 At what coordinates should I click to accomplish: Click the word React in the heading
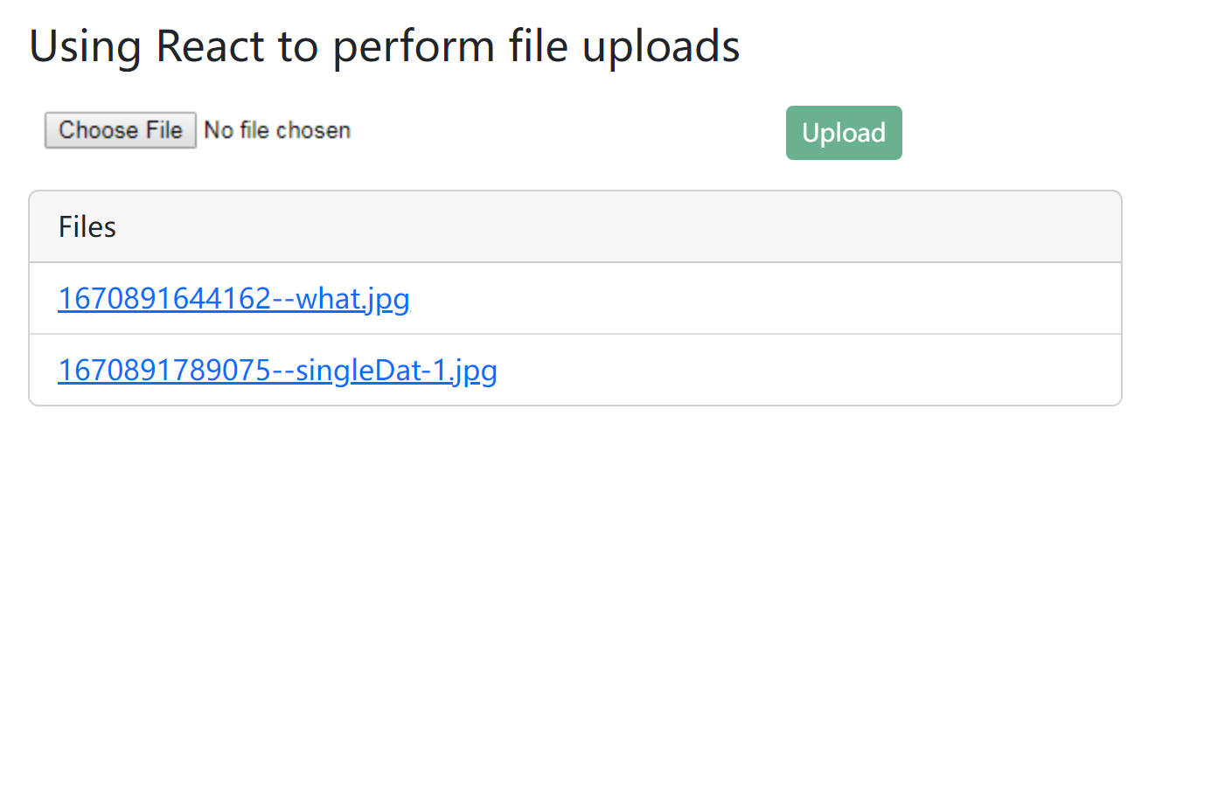(x=210, y=46)
